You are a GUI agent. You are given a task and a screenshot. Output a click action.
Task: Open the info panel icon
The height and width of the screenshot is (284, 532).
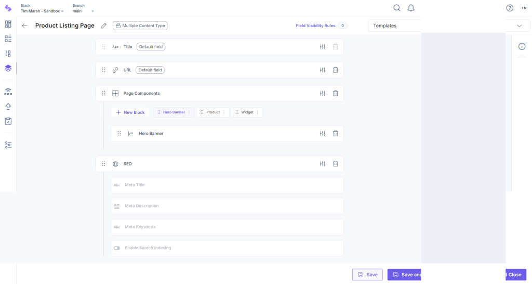pyautogui.click(x=522, y=46)
